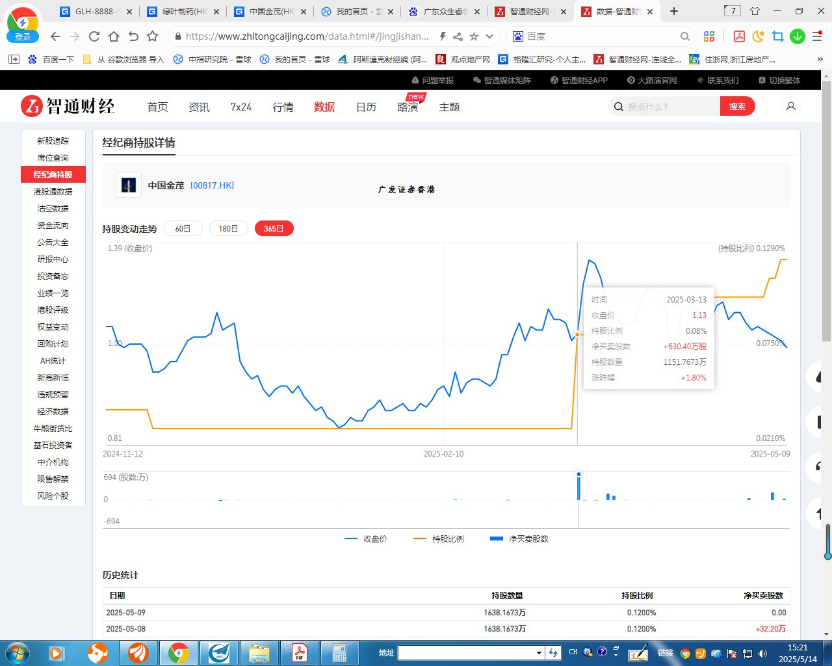
Task: Select the 365日 range option
Action: click(274, 228)
